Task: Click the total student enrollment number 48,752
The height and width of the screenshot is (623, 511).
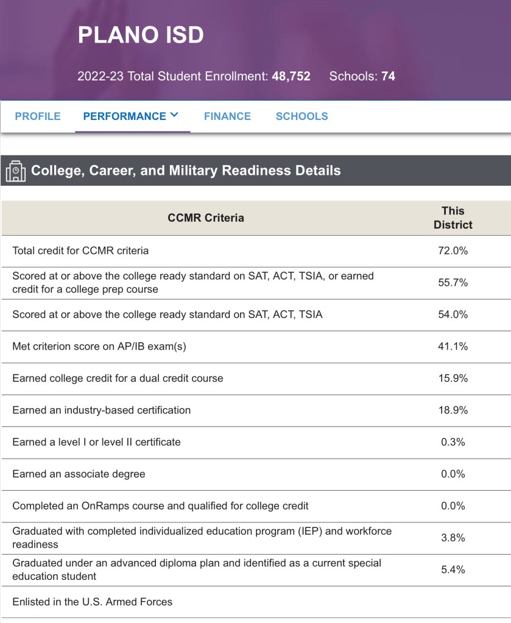Action: (291, 77)
